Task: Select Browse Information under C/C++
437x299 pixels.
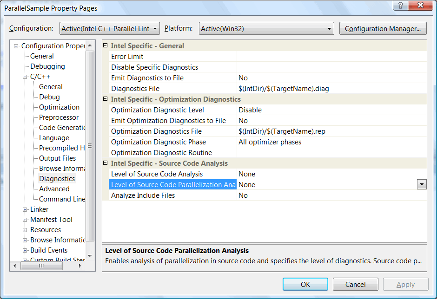Action: [x=62, y=169]
